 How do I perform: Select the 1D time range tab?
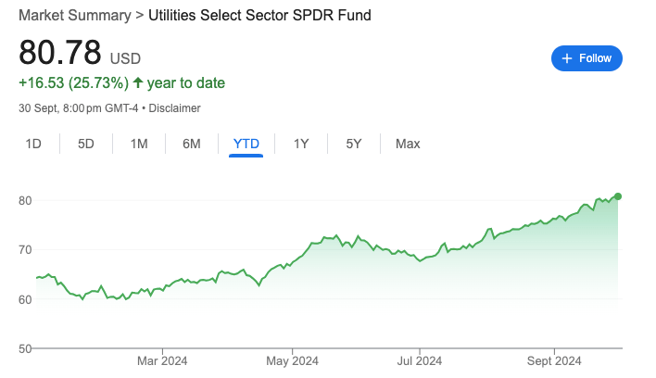33,144
